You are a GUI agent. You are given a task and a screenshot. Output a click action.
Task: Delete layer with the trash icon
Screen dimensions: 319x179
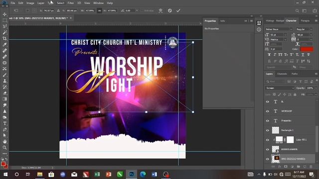pos(311,167)
